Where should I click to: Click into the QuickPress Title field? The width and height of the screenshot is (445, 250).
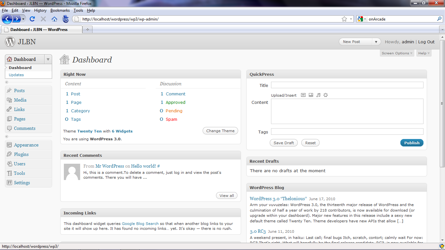[x=347, y=85]
